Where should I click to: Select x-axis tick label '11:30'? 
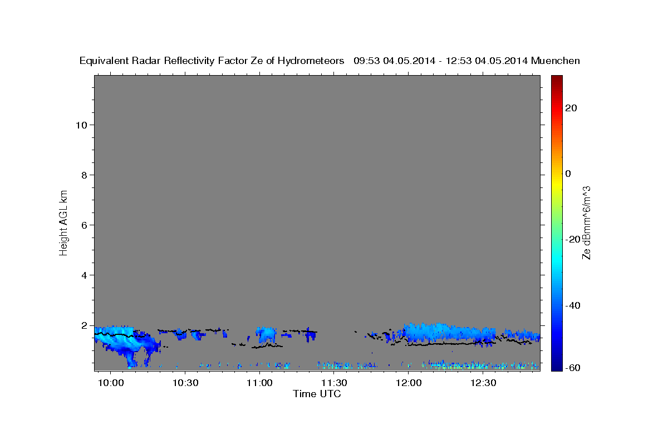(334, 383)
